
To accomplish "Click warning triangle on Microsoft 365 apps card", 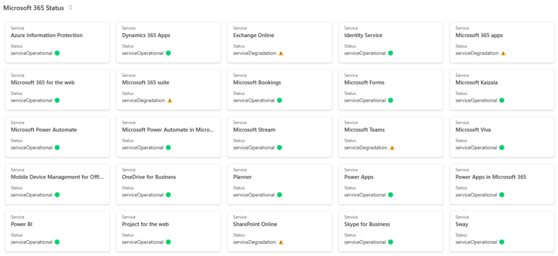I will 503,53.
